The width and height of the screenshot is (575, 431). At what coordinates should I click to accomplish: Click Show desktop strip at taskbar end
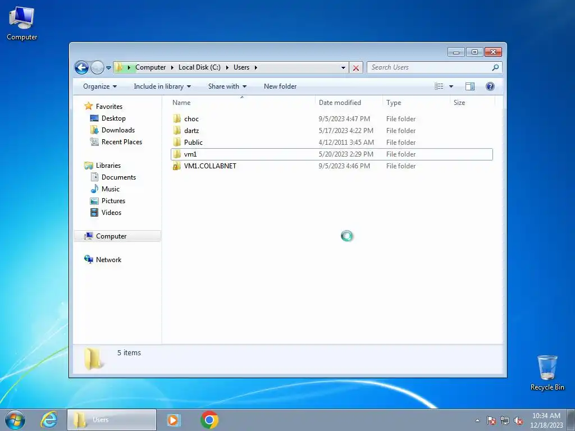(571, 420)
